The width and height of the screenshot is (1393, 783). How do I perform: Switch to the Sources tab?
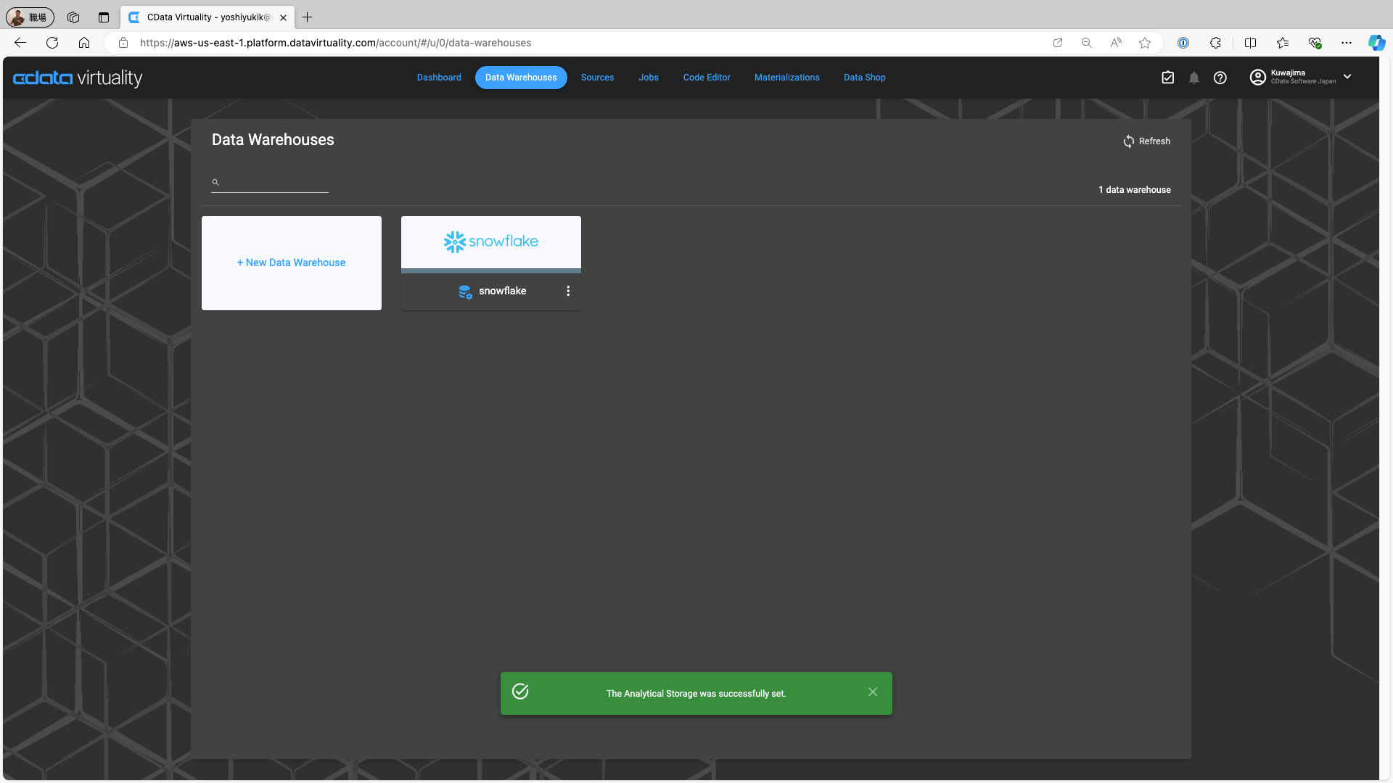[597, 78]
